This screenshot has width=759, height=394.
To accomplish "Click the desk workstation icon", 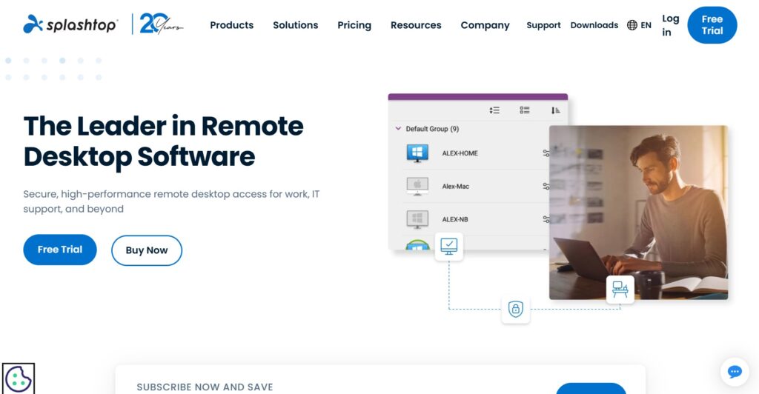I will point(620,289).
